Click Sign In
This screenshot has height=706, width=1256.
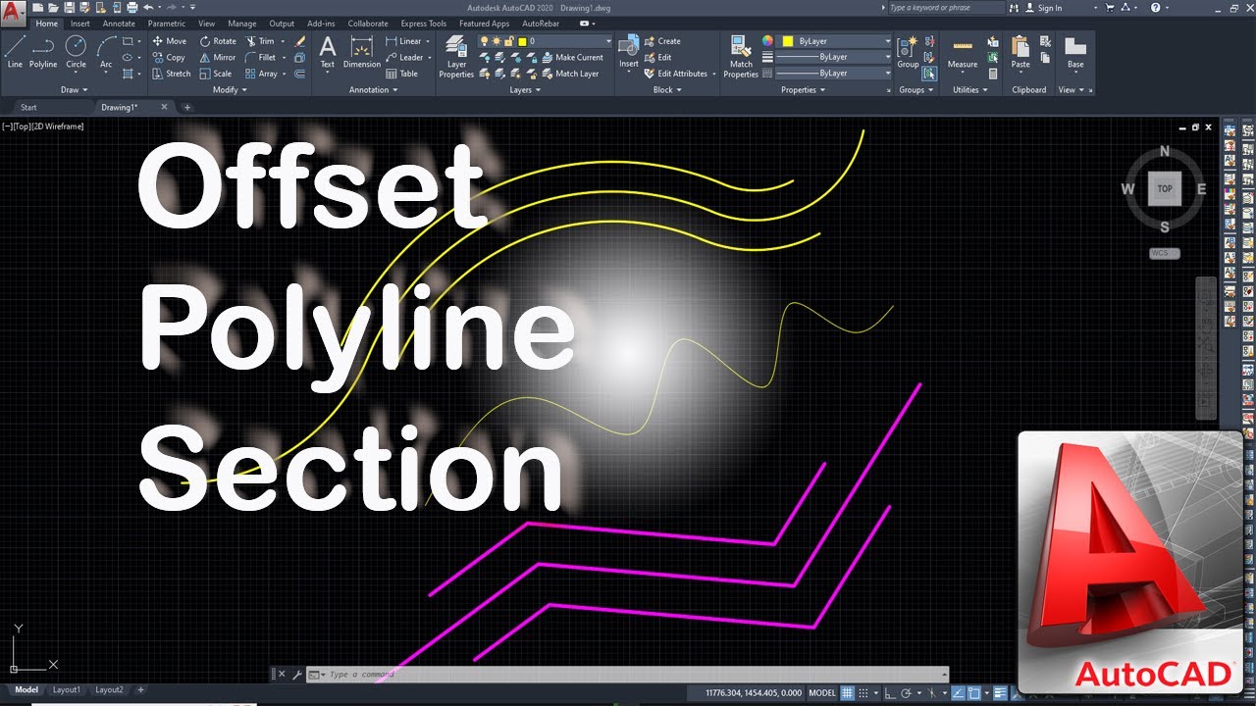tap(1043, 8)
